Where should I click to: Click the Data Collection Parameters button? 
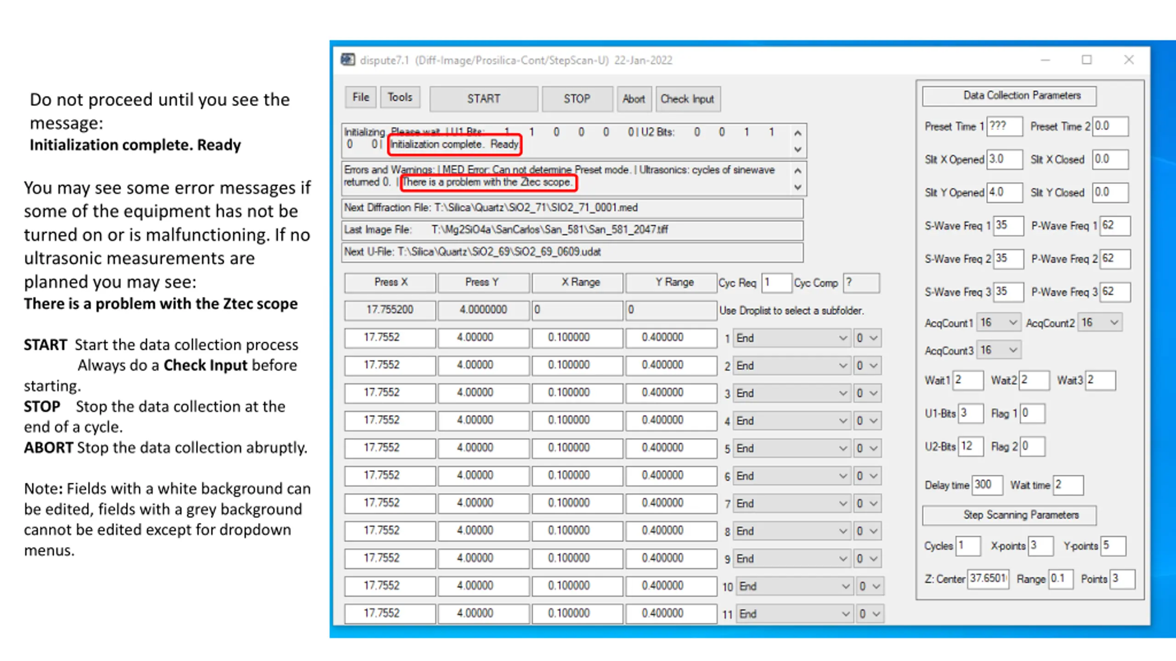(1009, 95)
